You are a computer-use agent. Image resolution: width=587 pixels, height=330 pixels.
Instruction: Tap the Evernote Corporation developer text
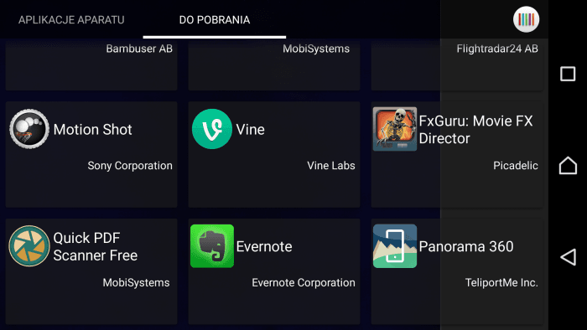click(304, 282)
